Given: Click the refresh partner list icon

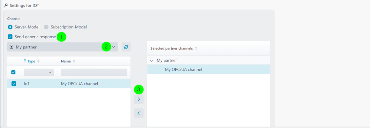Looking at the screenshot, I should point(126,47).
